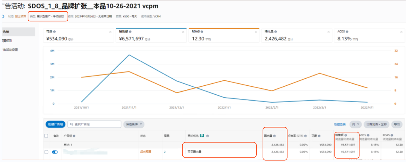
Task: Click the info icon beside 销售额 card
Action: click(130, 32)
